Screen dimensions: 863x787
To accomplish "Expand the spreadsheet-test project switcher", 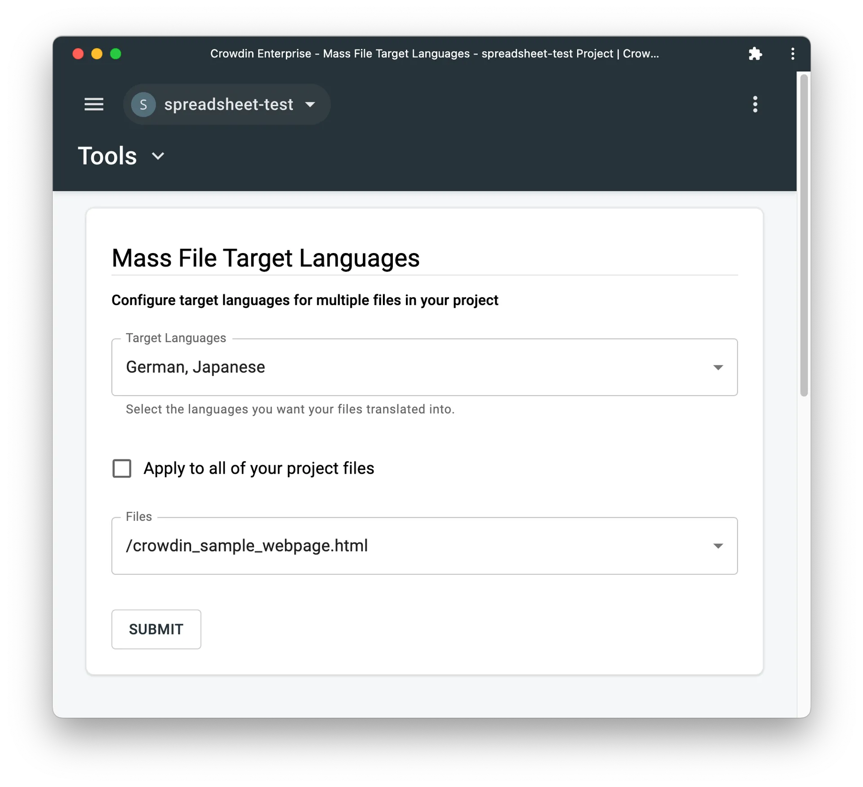I will 227,104.
